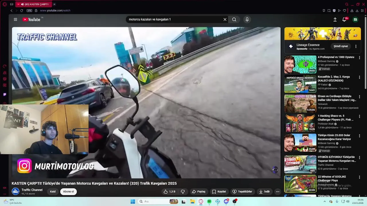This screenshot has height=206, width=367.
Task: Open ad blocker shield icon
Action: [x=334, y=11]
